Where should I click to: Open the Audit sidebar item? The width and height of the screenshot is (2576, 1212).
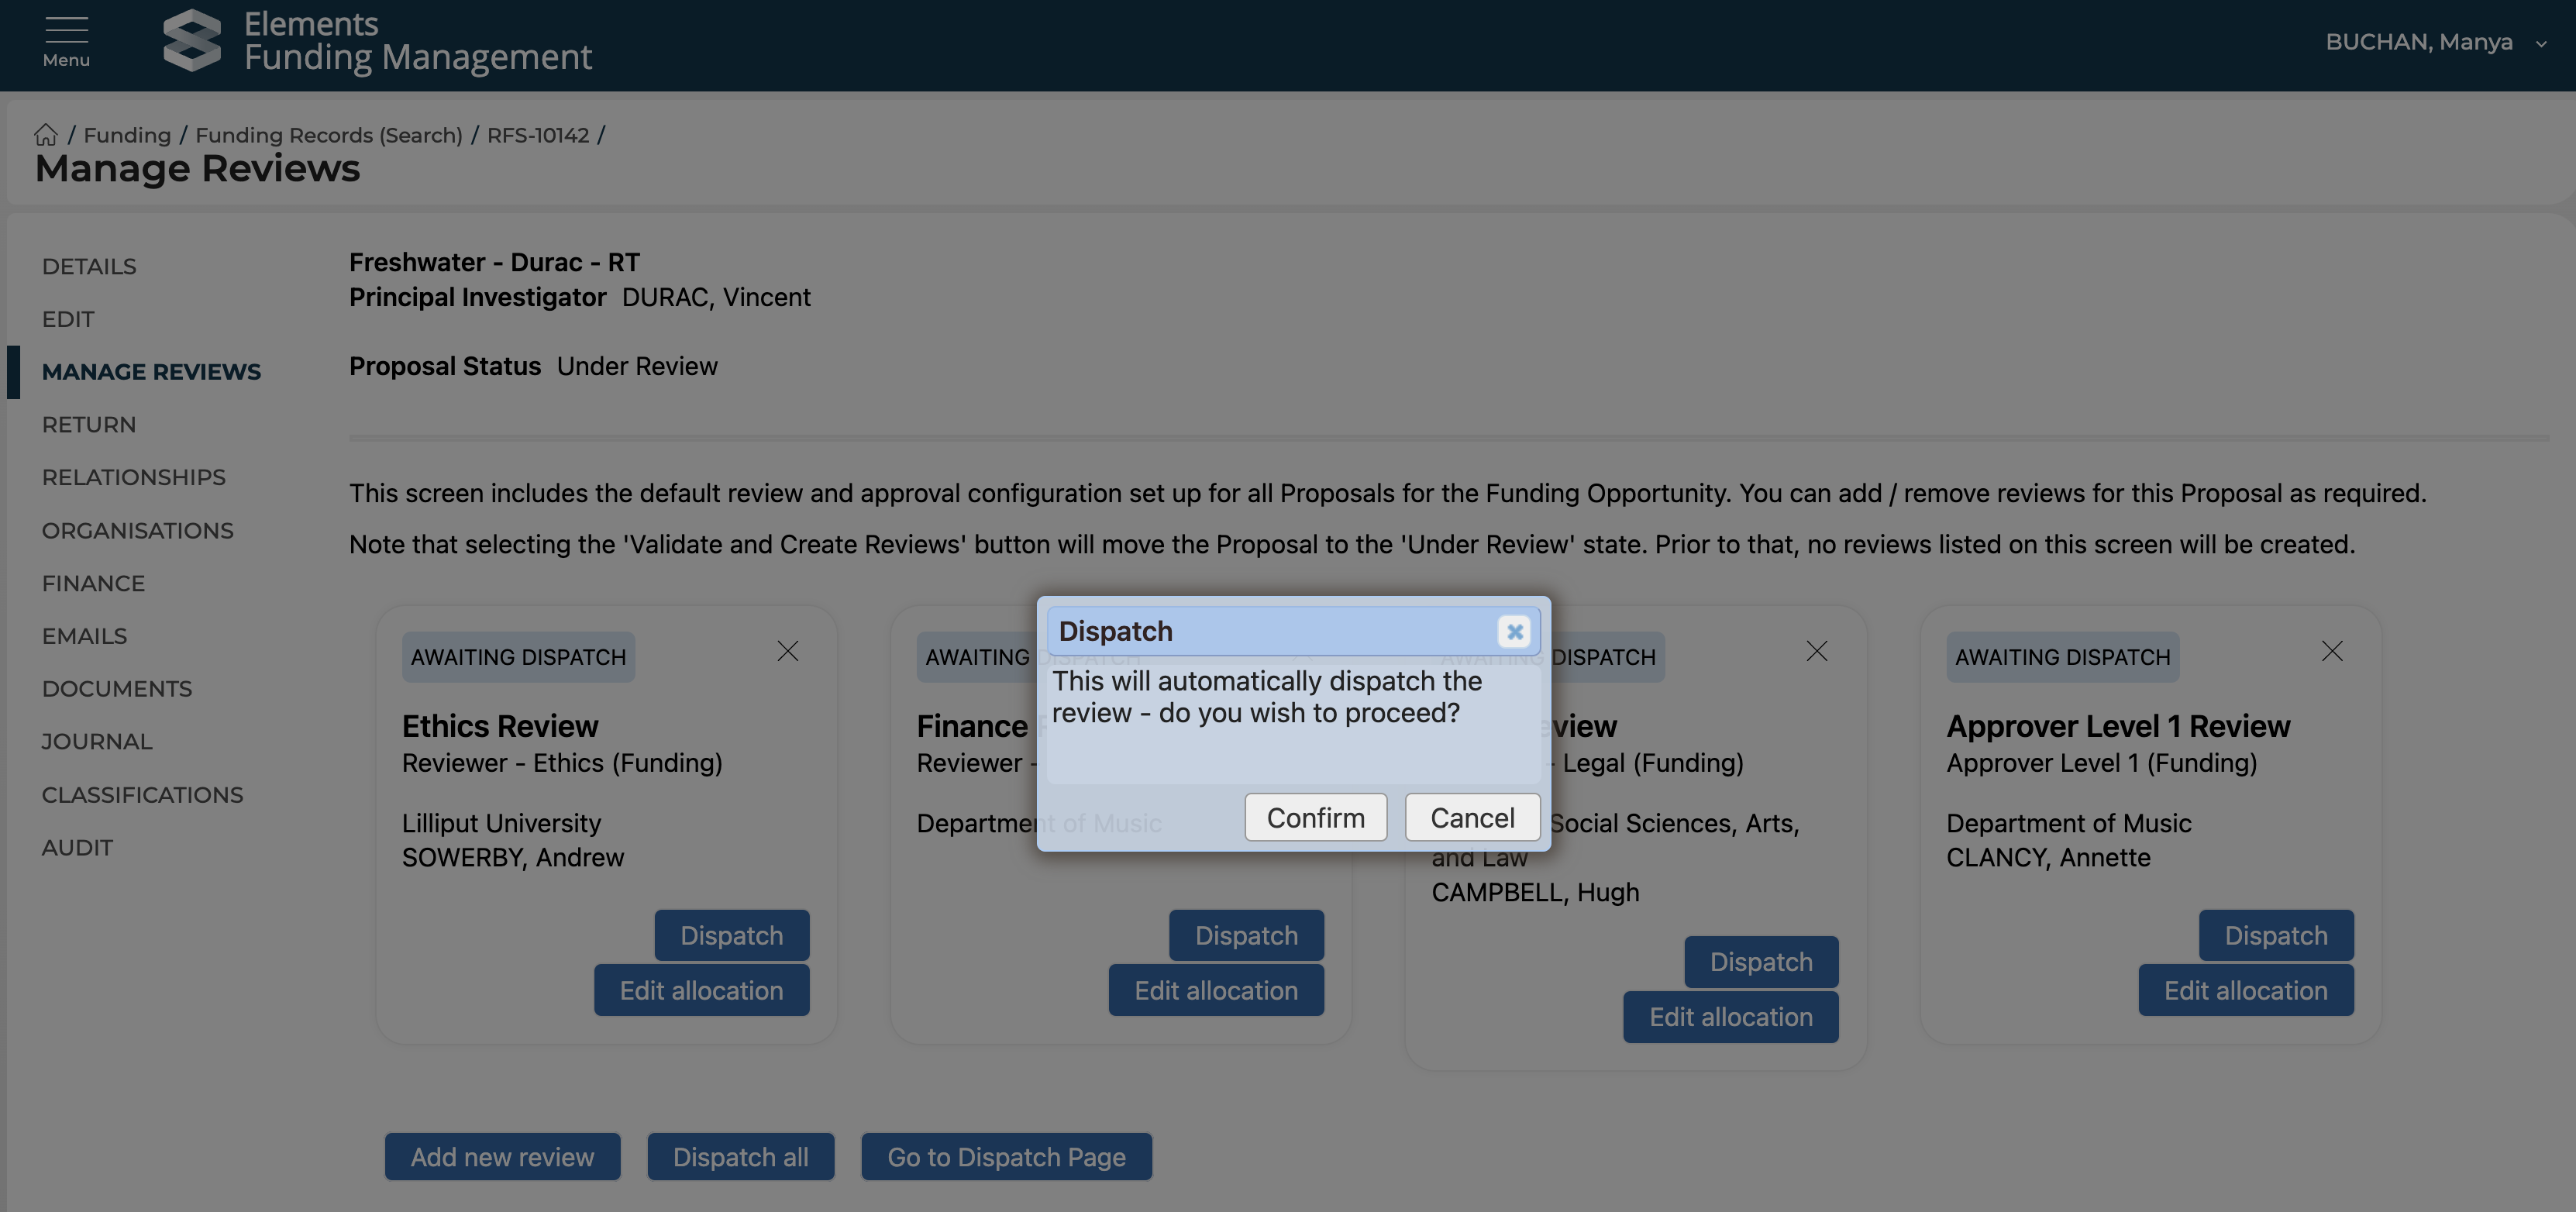click(77, 847)
